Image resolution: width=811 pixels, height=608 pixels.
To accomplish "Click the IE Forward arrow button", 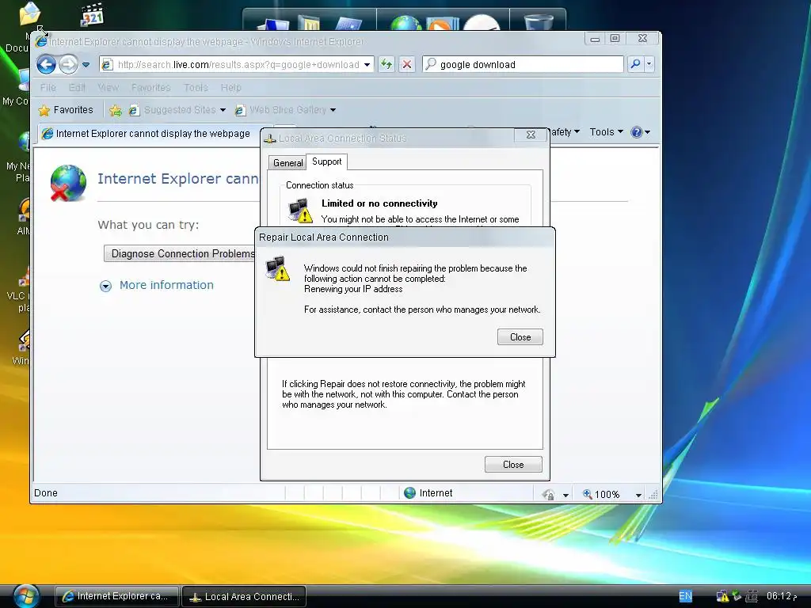I will pyautogui.click(x=68, y=65).
